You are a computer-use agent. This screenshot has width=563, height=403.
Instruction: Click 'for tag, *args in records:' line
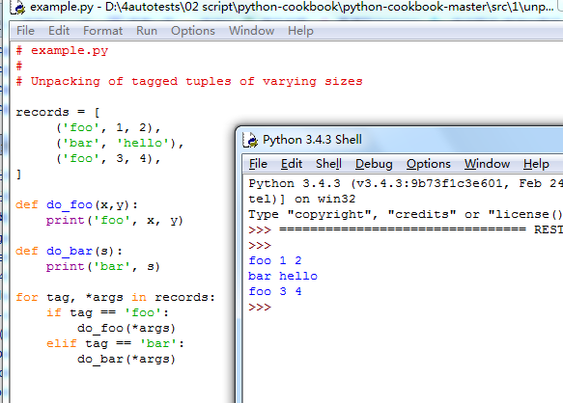[x=115, y=298]
